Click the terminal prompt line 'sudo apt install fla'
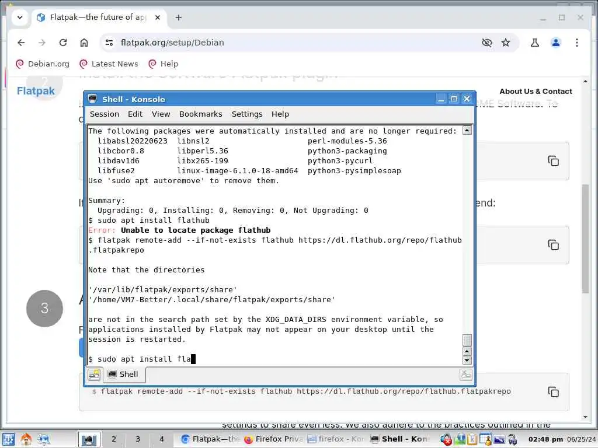598x448 pixels. (141, 359)
